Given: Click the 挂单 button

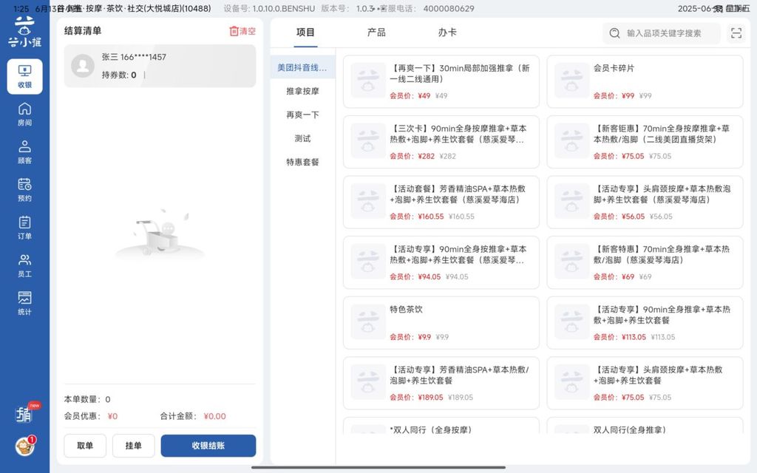Looking at the screenshot, I should 134,446.
